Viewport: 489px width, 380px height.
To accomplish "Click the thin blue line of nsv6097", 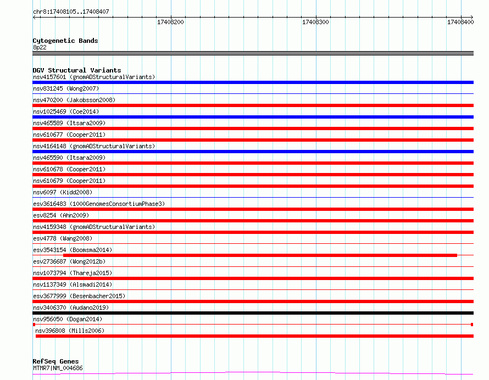I will (x=253, y=197).
